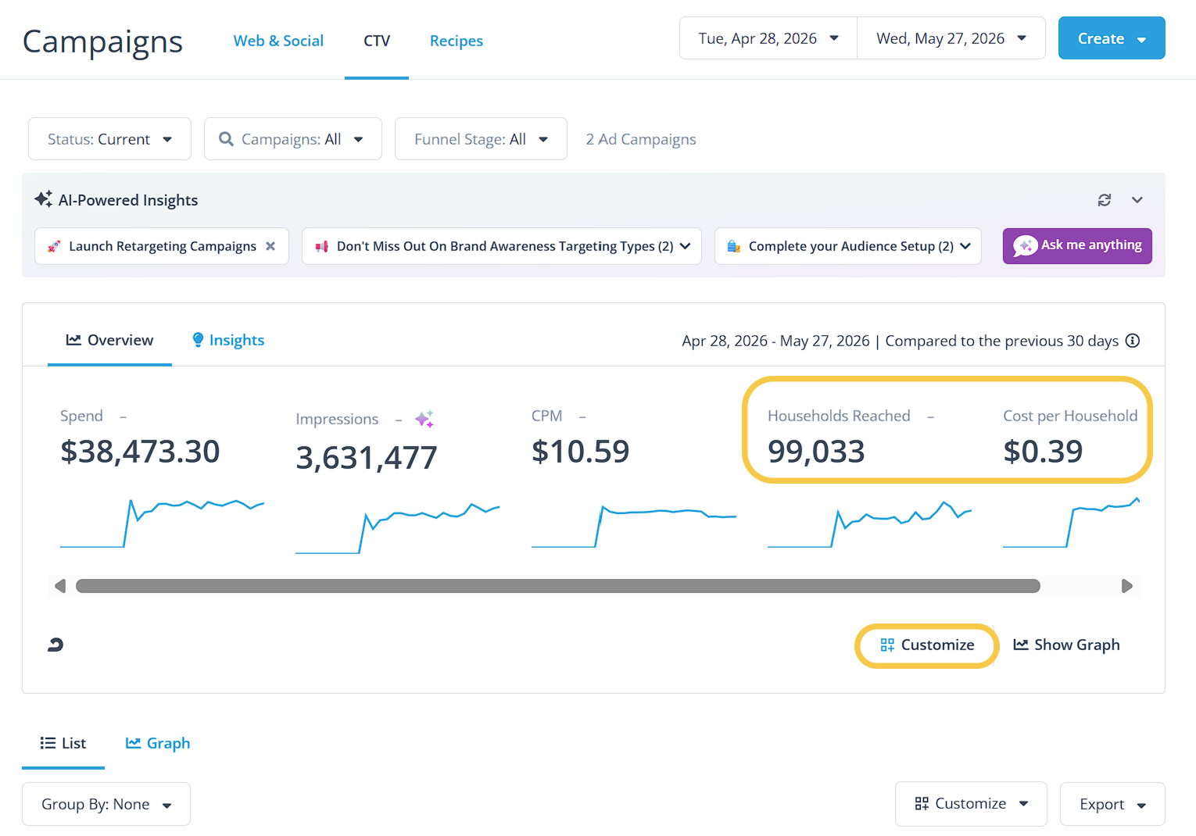Switch to the Graph view tab
Viewport: 1196px width, 836px height.
coord(158,743)
